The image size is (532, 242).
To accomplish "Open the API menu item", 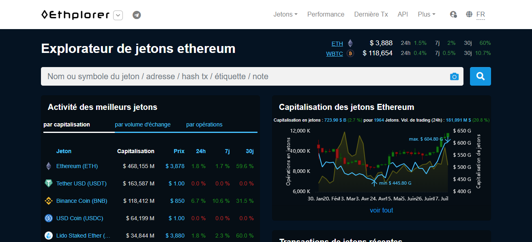I will [x=403, y=15].
